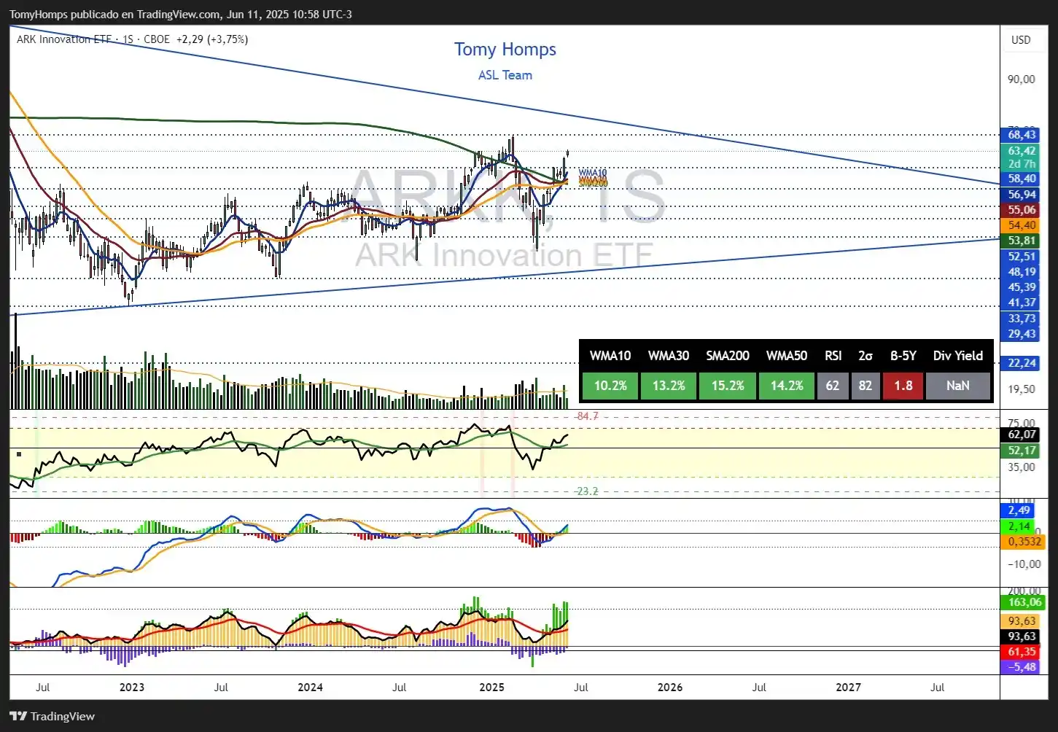Click the orange 93,63 indicator label
1058x732 pixels.
coord(1022,621)
